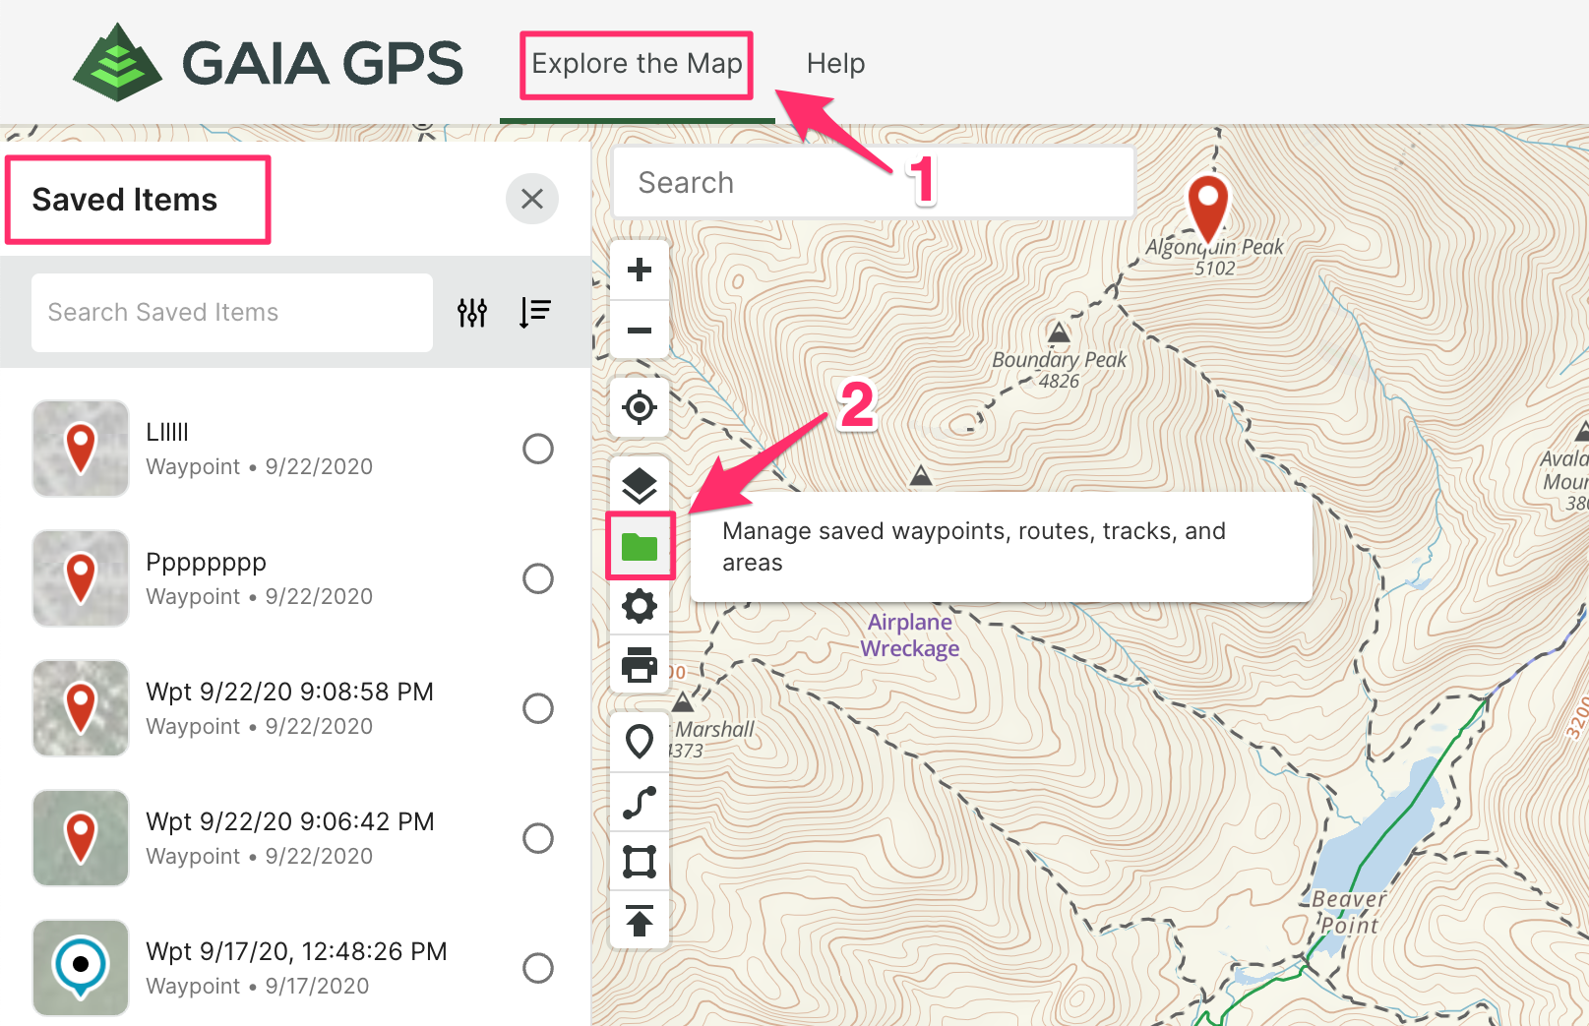Screen dimensions: 1589x1026
Task: Print the current map
Action: [640, 664]
